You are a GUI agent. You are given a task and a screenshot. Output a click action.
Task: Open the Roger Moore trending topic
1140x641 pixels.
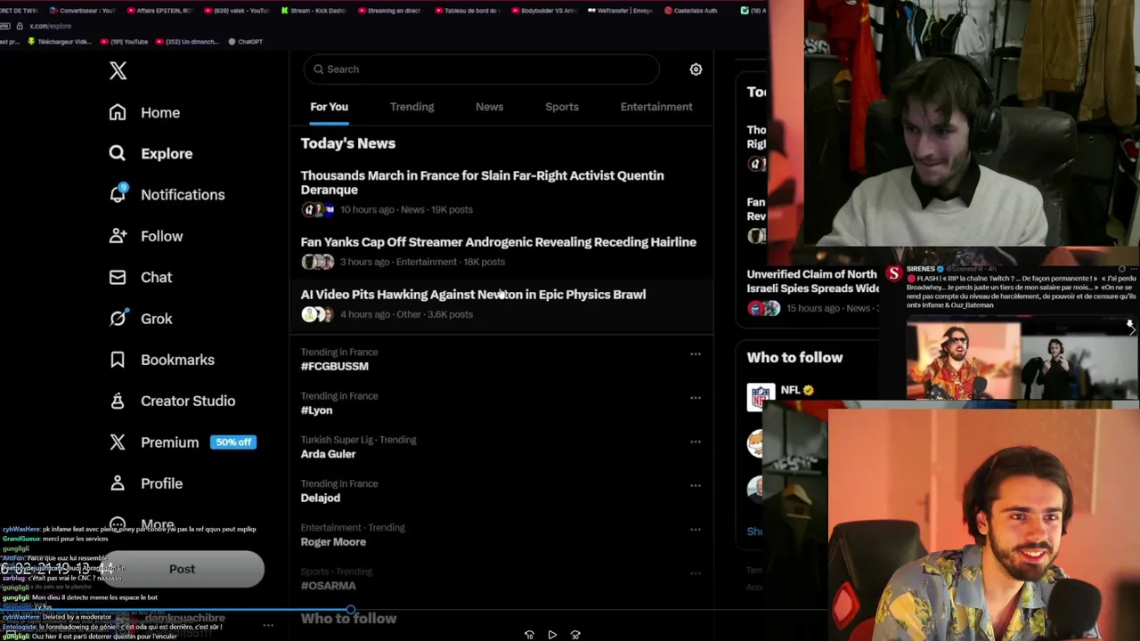coord(333,541)
